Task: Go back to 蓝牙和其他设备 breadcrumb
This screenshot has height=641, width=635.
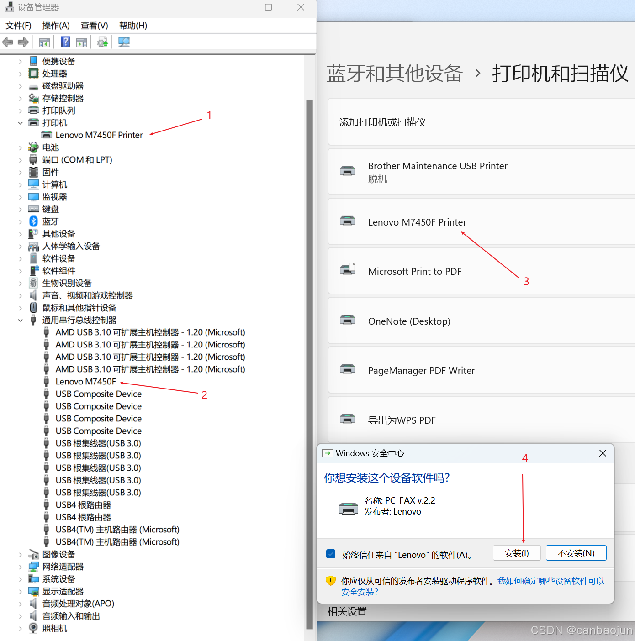Action: 395,74
